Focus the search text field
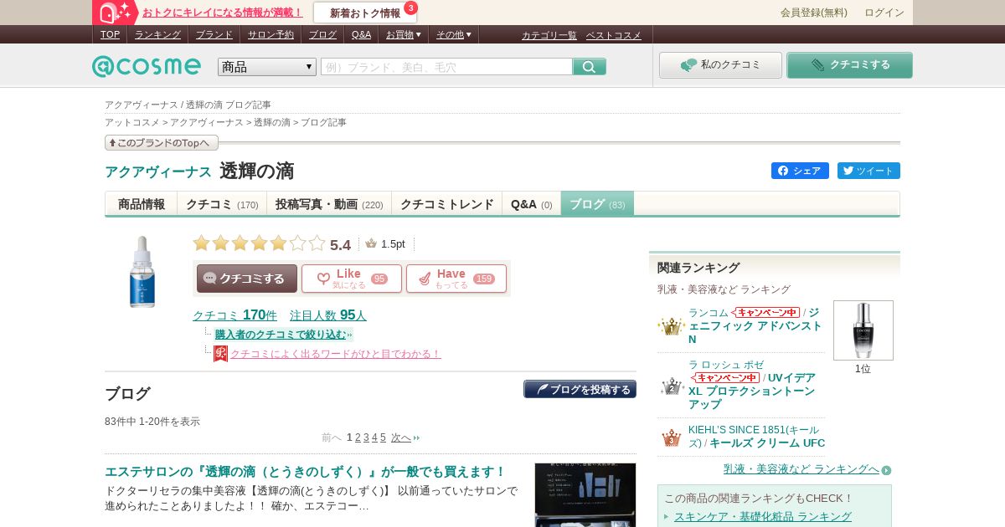The width and height of the screenshot is (1005, 527). point(446,67)
